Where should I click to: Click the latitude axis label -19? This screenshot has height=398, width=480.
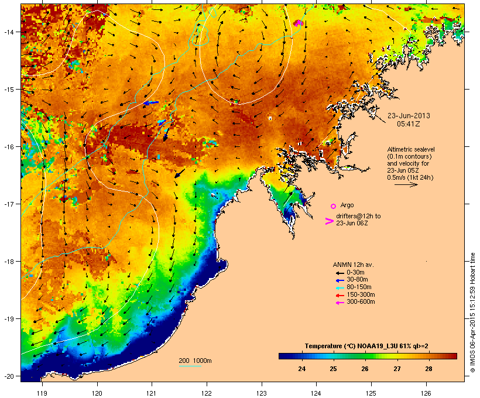[8, 319]
